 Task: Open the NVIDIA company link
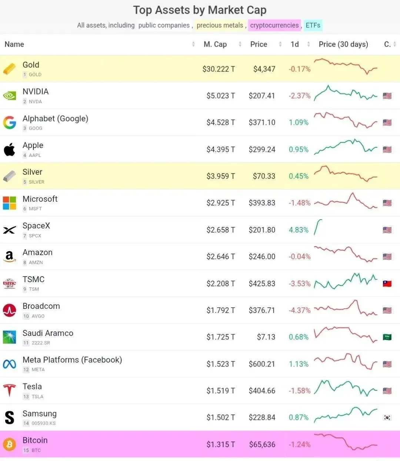[x=36, y=91]
